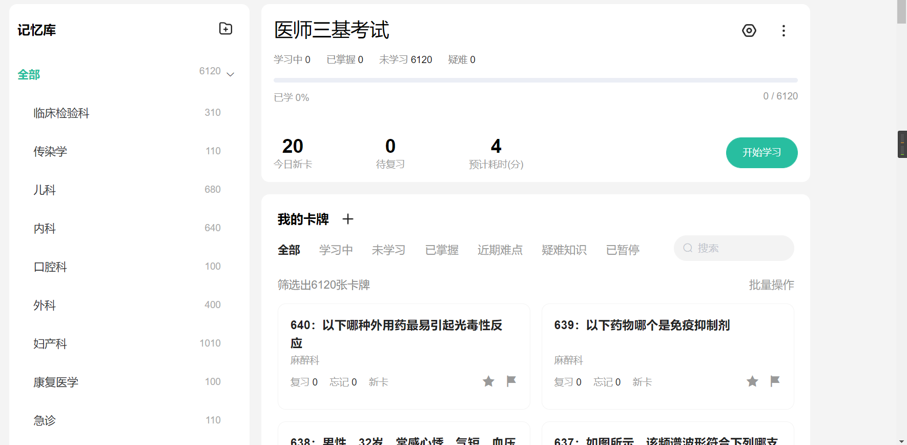Click the scrollbar down arrow
The height and width of the screenshot is (445, 907).
[901, 441]
